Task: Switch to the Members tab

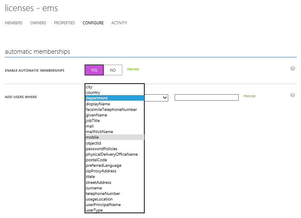Action: [14, 23]
